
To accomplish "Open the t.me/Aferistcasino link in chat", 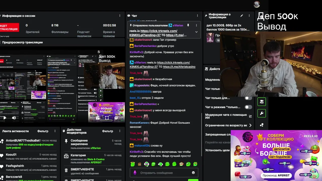I will tap(179, 67).
